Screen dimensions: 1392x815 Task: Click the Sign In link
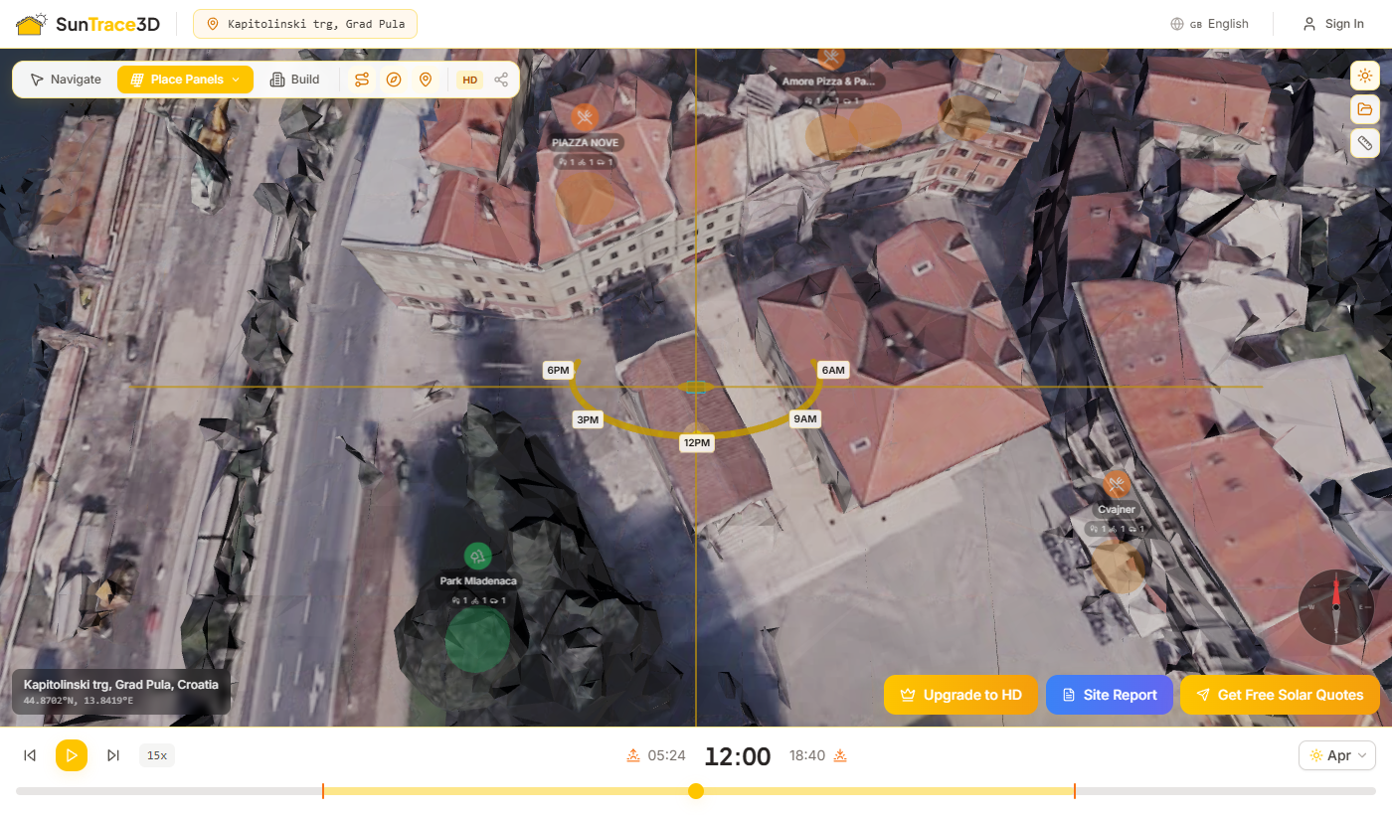pyautogui.click(x=1333, y=24)
